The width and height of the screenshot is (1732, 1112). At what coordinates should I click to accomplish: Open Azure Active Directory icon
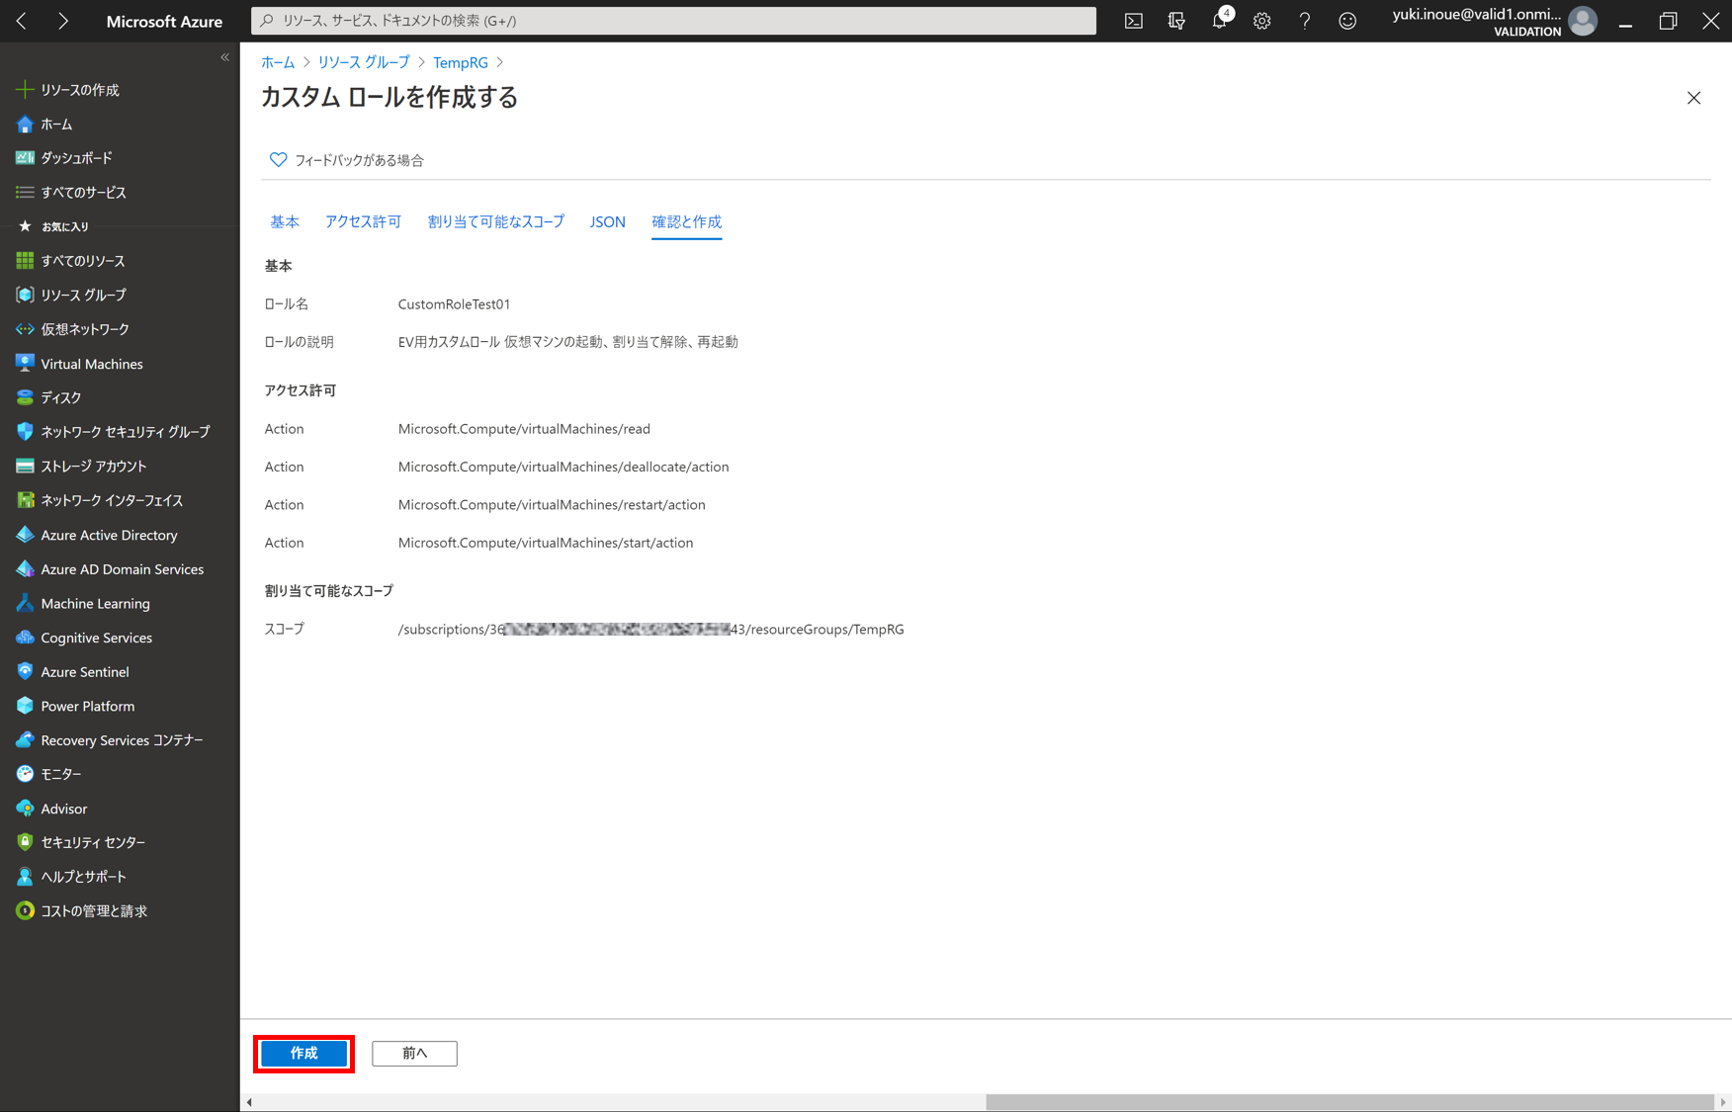tap(25, 535)
